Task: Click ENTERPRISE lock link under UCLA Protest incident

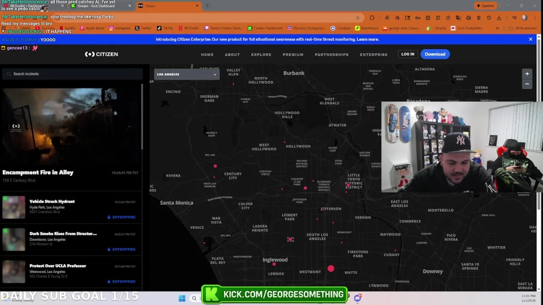Action: [121, 282]
